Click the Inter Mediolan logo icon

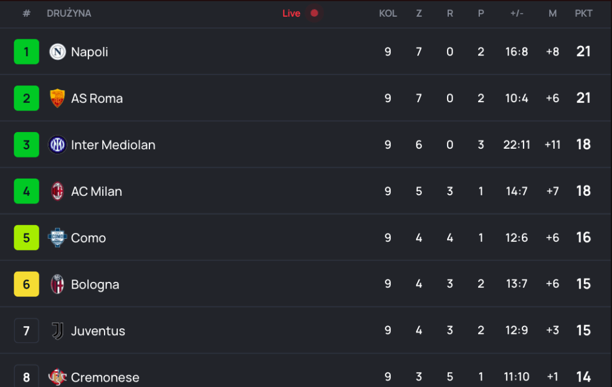(57, 145)
